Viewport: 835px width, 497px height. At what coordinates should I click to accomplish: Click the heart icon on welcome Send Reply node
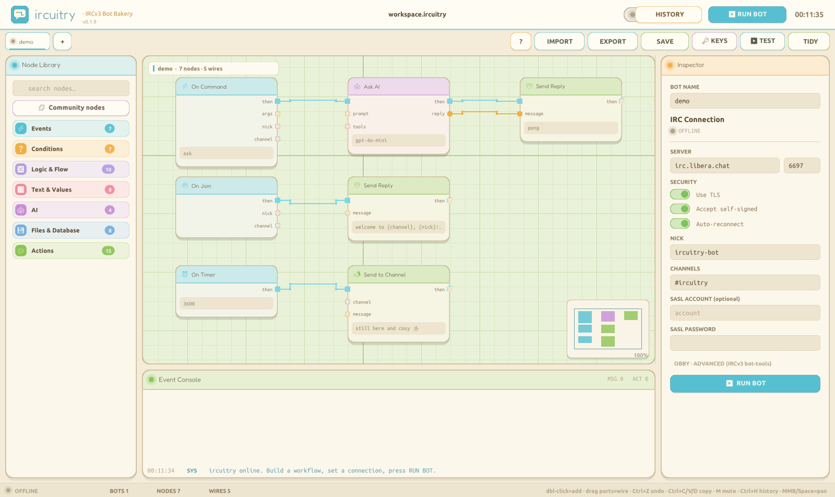pyautogui.click(x=357, y=185)
